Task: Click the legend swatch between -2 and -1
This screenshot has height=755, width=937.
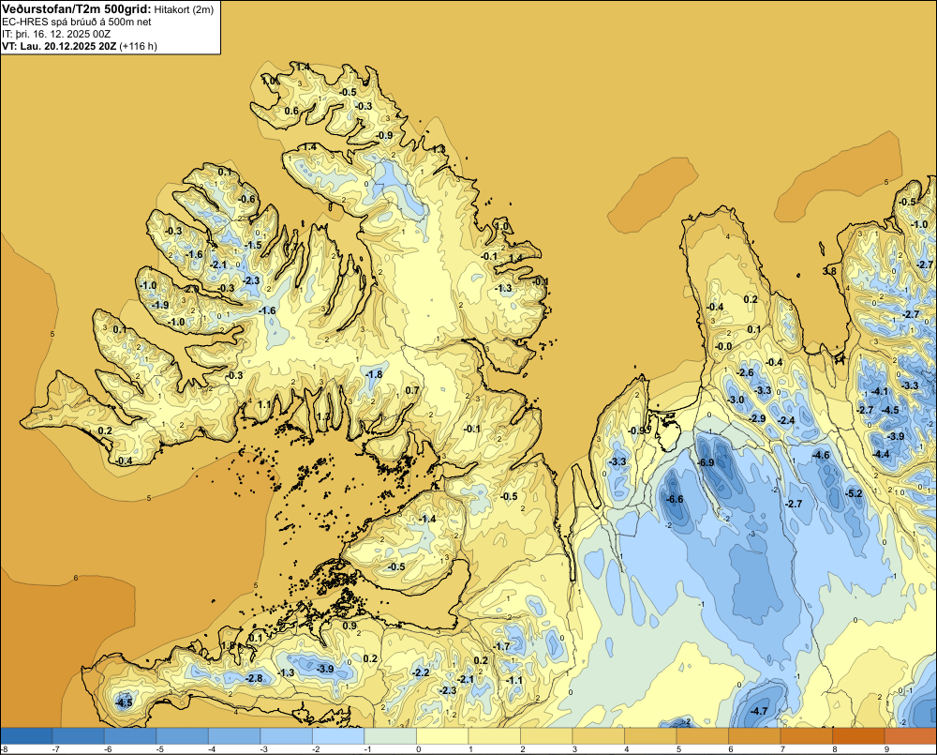Action: 338,736
